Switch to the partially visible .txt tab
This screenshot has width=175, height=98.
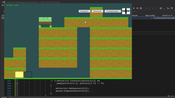[135, 15]
